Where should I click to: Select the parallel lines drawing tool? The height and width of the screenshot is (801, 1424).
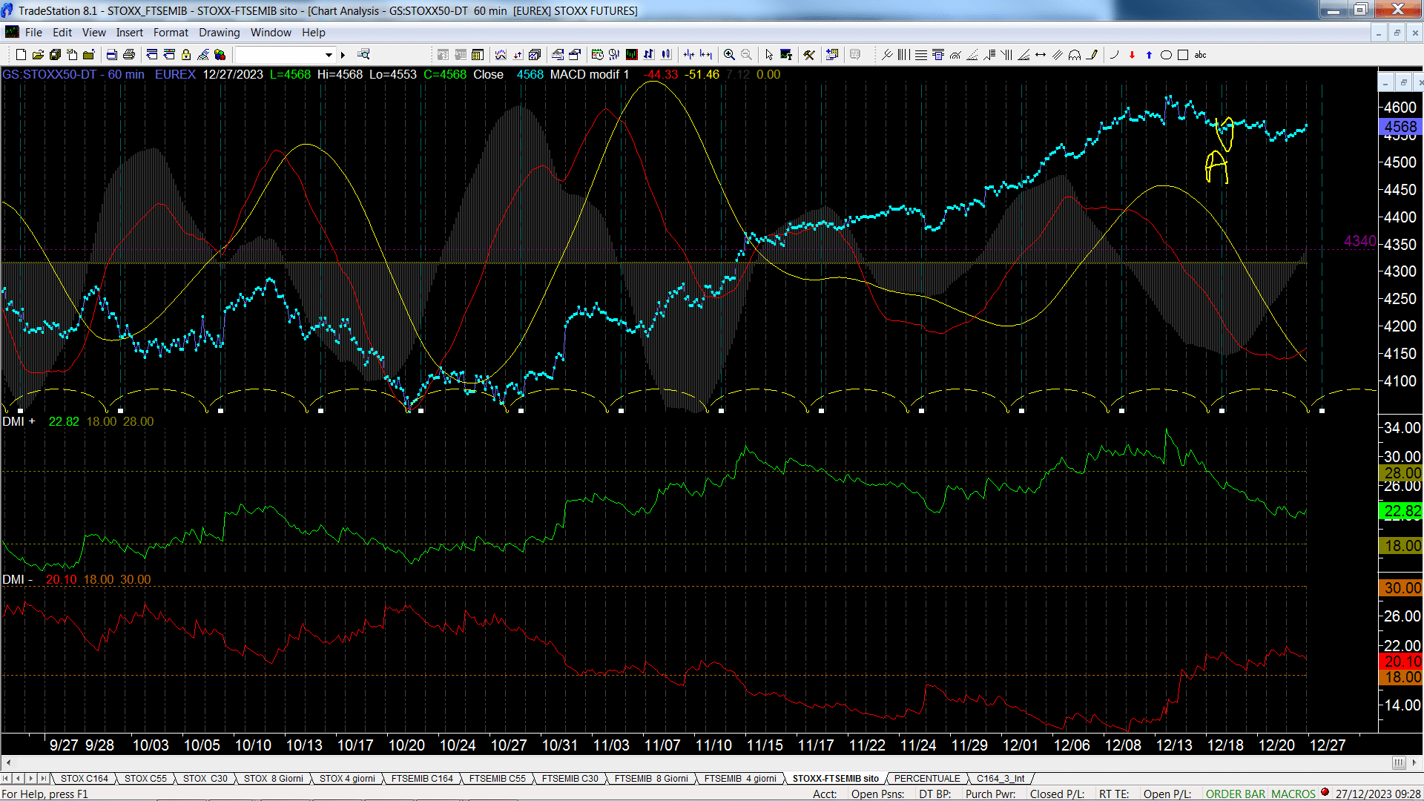1058,55
